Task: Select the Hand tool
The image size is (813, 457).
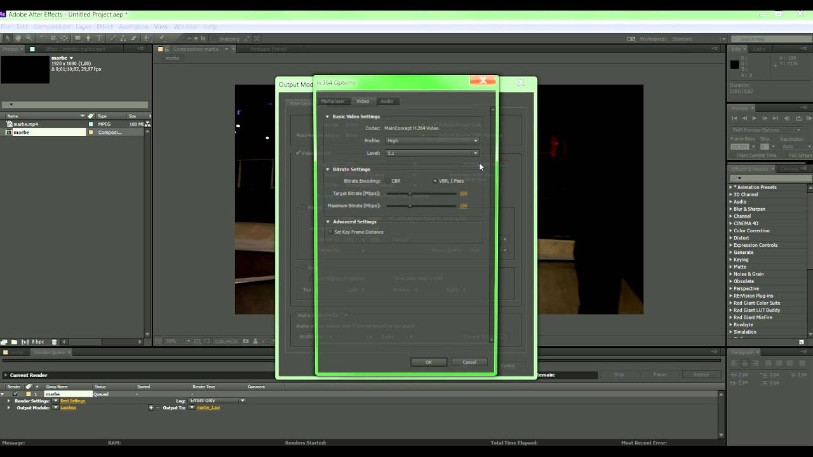Action: (x=18, y=38)
